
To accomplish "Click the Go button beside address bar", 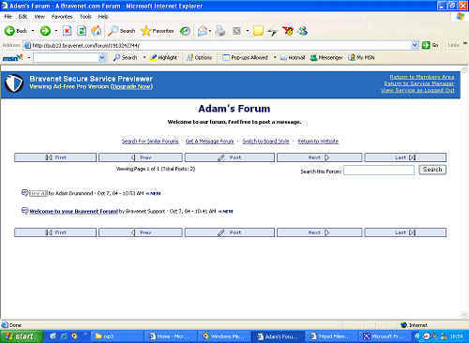I will [x=431, y=45].
